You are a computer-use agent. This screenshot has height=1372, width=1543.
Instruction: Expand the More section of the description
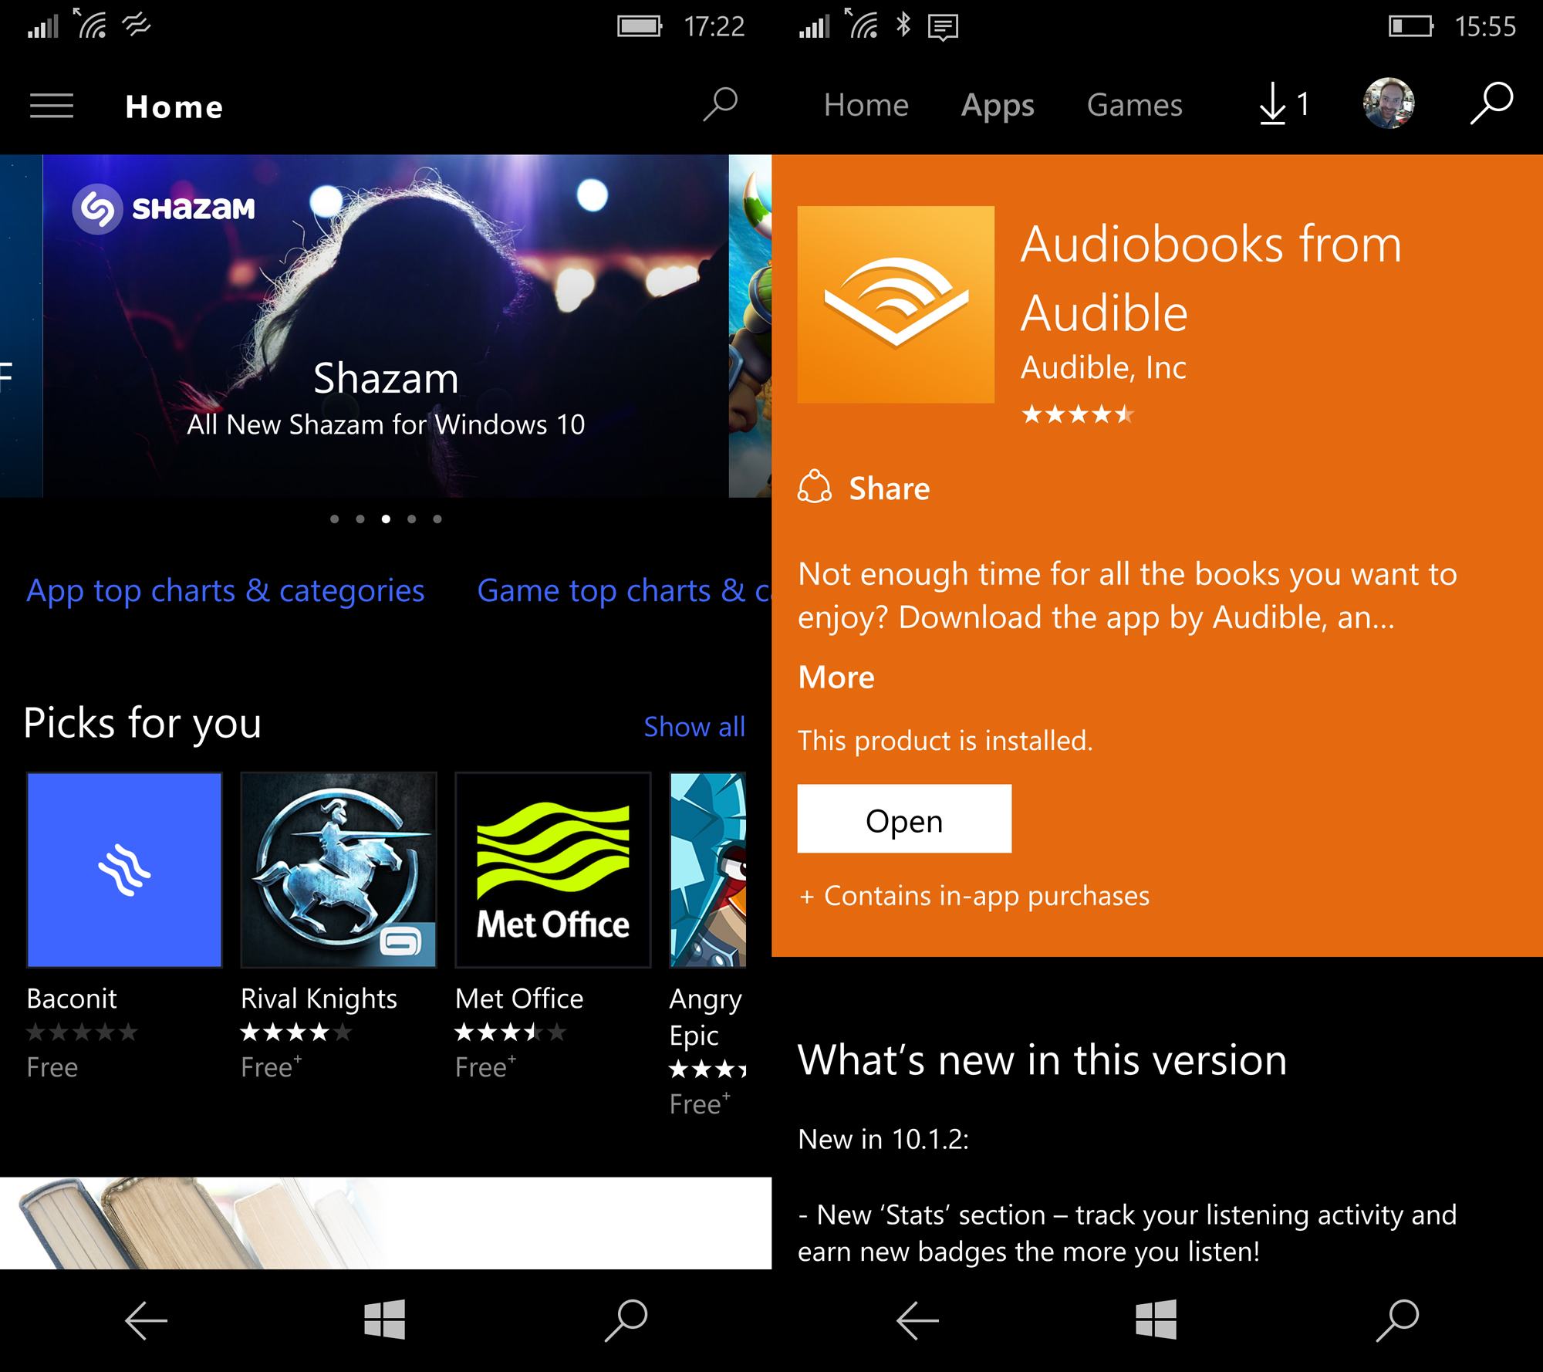(x=836, y=678)
